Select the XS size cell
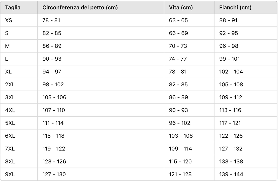Screen dimensions: 279x182 pos(9,20)
